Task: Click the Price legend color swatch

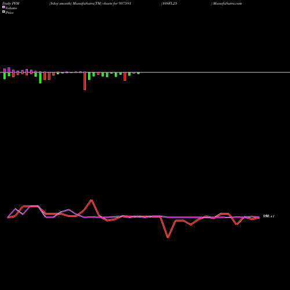Action: click(x=3, y=12)
